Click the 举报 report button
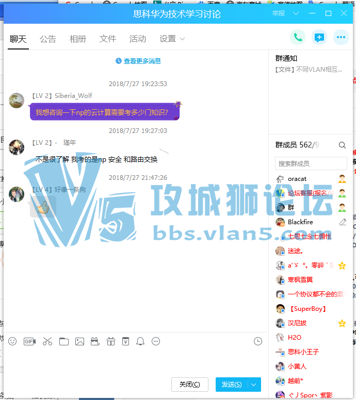This screenshot has height=400, width=356. coord(279,13)
